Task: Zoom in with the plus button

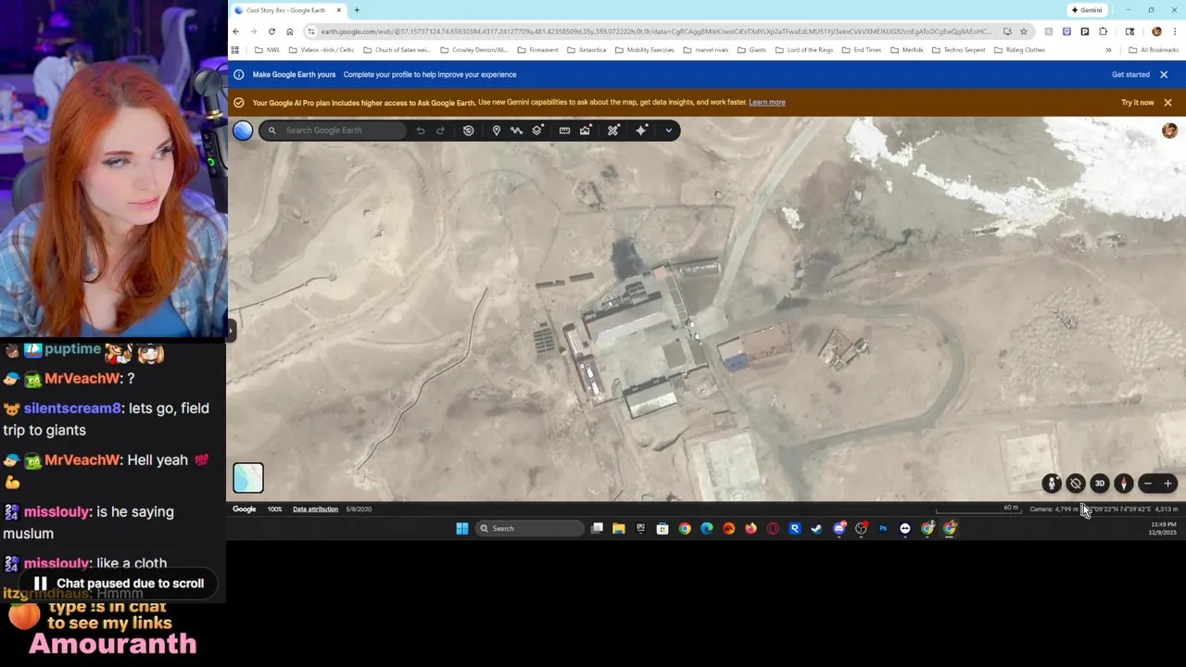Action: 1167,484
